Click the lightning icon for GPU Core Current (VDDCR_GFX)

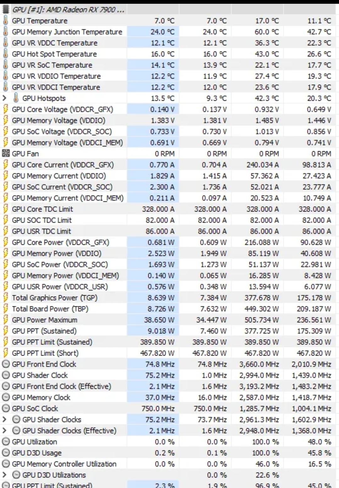coord(5,165)
